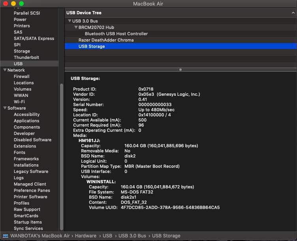Collapse the Software section in the sidebar

click(4, 108)
